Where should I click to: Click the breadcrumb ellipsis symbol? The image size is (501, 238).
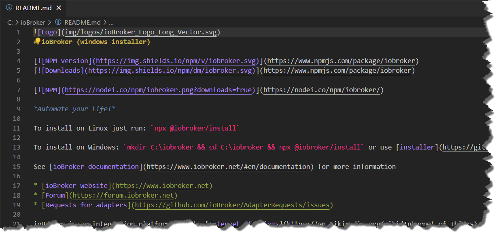[111, 22]
